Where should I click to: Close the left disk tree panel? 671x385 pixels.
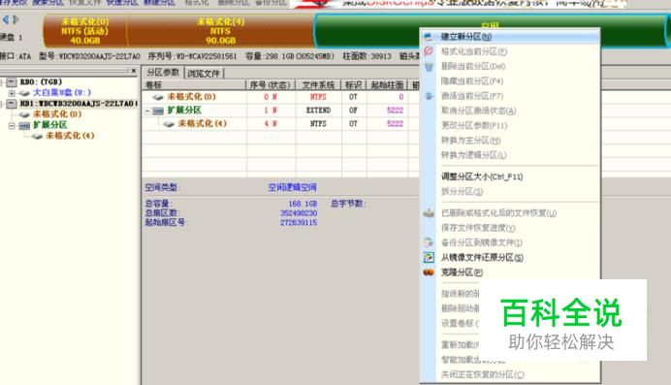pos(134,71)
